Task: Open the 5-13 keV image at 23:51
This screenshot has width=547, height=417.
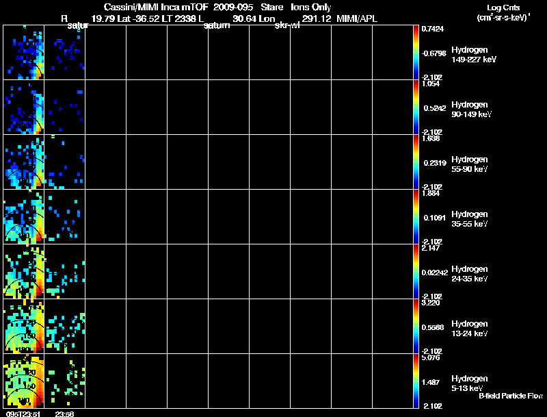Action: tap(24, 381)
